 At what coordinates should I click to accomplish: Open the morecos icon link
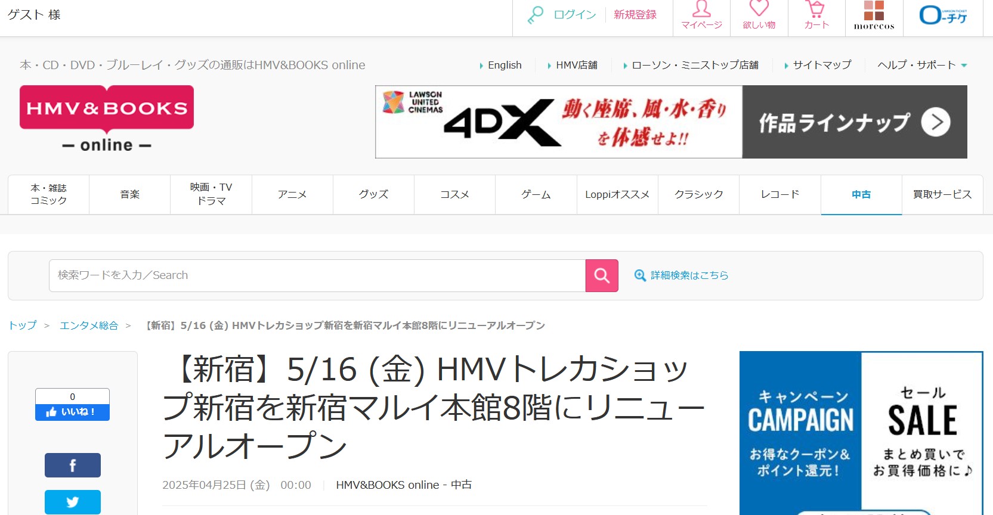874,15
